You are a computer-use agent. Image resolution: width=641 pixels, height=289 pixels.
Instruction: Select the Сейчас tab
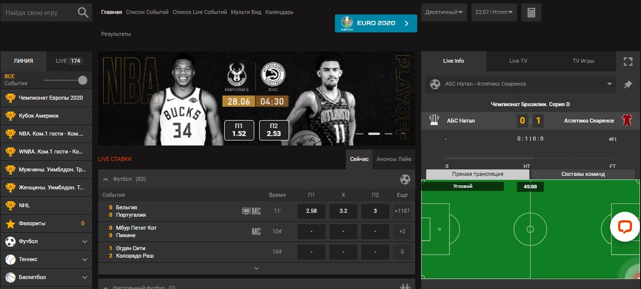(x=359, y=159)
